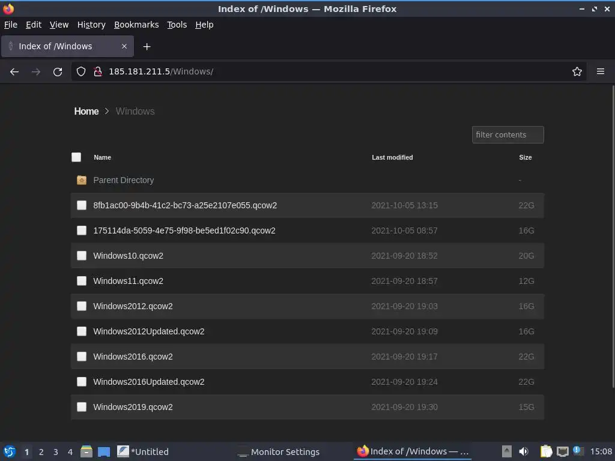Go back to the previous page
Viewport: 615px width, 461px height.
coord(14,72)
